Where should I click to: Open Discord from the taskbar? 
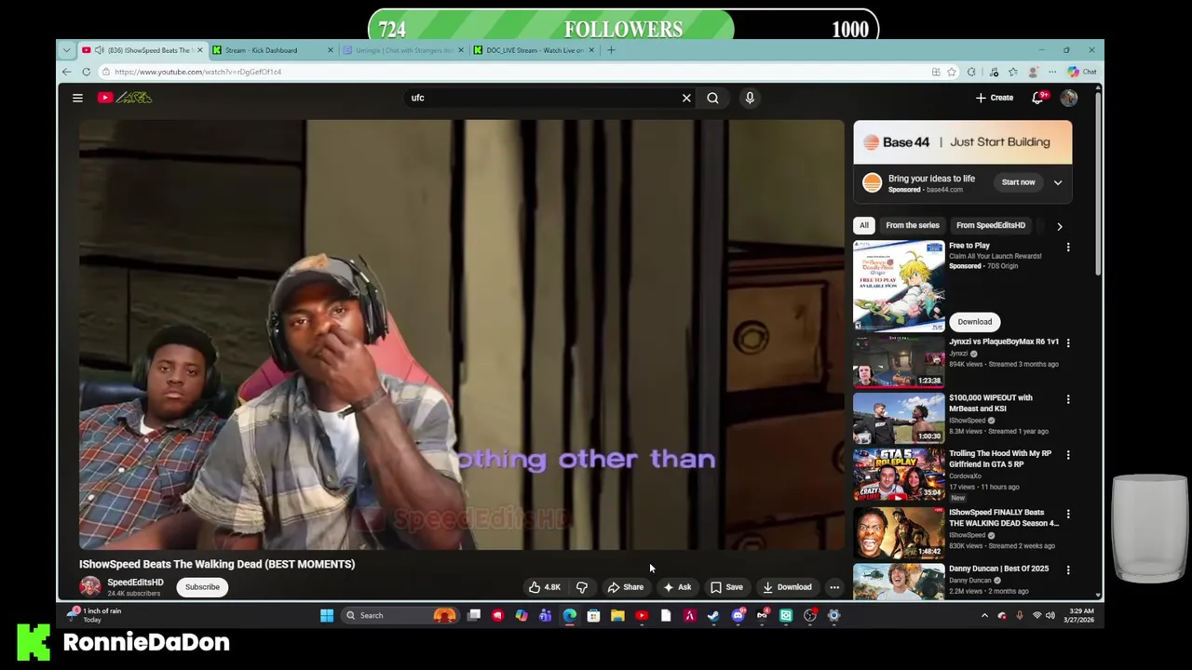738,615
